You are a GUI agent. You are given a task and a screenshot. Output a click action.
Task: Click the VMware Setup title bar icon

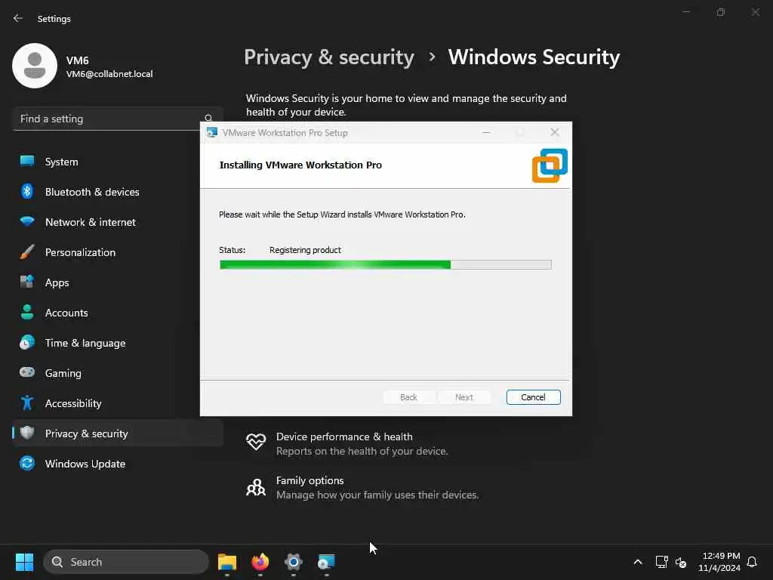212,133
